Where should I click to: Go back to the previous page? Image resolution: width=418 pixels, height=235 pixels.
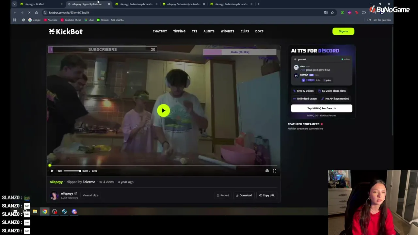pyautogui.click(x=15, y=12)
